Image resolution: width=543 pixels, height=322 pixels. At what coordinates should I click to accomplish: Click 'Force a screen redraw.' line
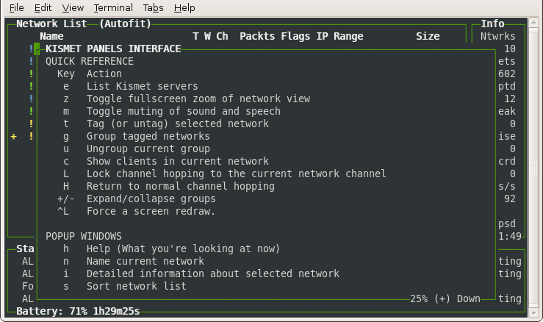151,211
